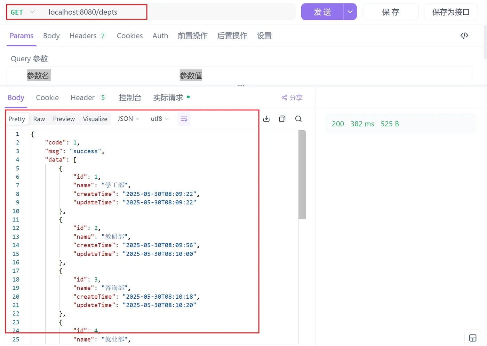The width and height of the screenshot is (487, 346).
Task: Click createTime value 2025-05-30T08:09:56
Action: coord(159,245)
